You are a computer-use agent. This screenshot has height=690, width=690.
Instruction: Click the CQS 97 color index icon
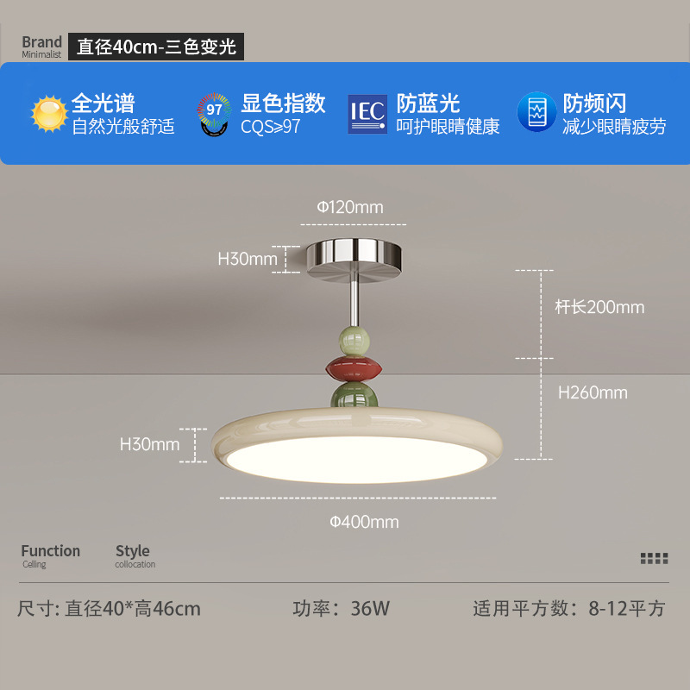(214, 114)
